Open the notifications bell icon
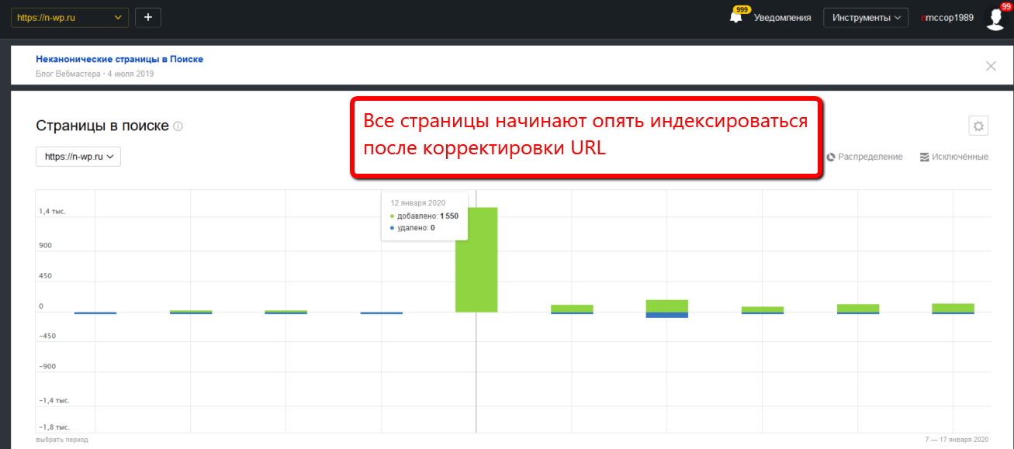The image size is (1014, 449). [736, 17]
